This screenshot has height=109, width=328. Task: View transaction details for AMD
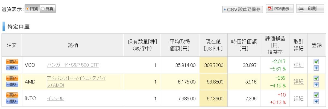tap(298, 82)
